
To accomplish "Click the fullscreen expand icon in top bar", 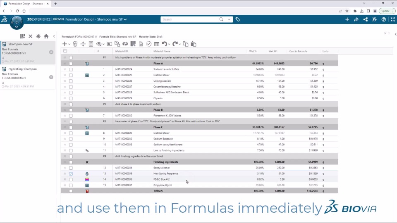I will coord(393,19).
